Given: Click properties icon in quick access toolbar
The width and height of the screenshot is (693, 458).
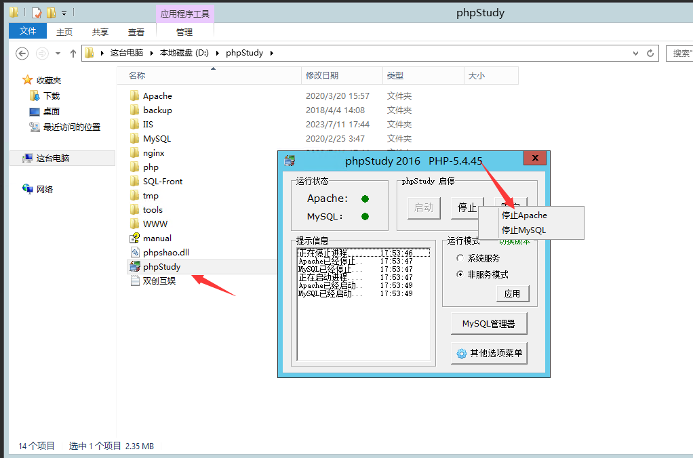Looking at the screenshot, I should tap(37, 13).
